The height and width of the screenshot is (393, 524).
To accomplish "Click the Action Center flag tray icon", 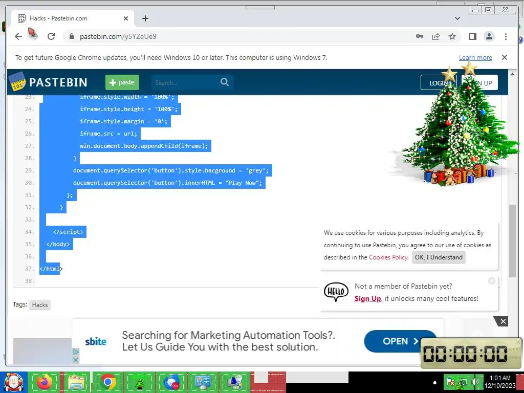I will click(450, 382).
